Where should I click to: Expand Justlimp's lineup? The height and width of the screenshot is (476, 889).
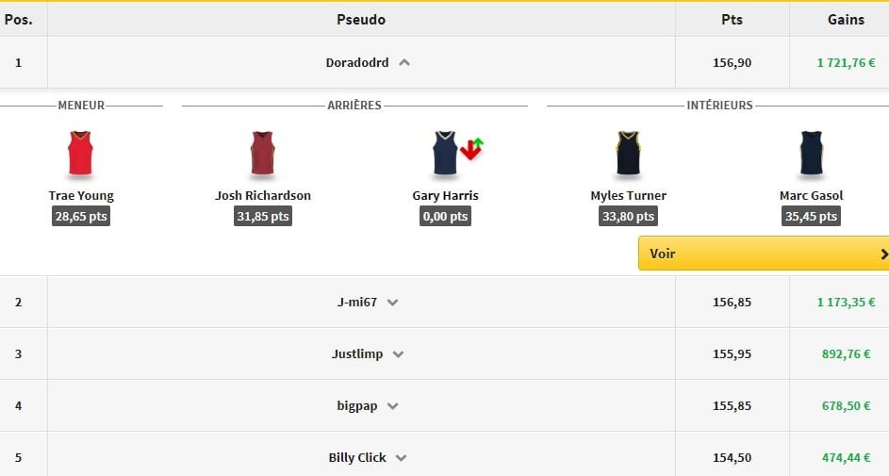(x=399, y=354)
